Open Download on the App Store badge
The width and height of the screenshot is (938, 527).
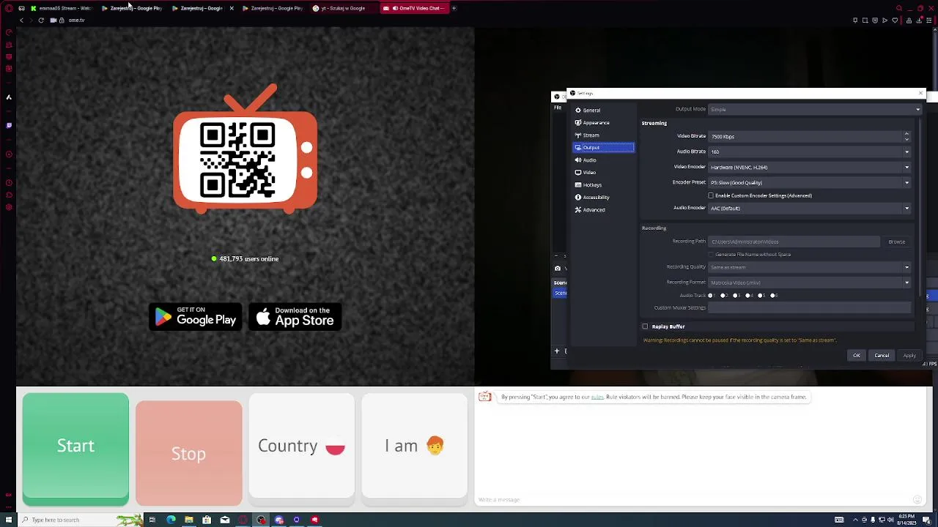click(295, 317)
